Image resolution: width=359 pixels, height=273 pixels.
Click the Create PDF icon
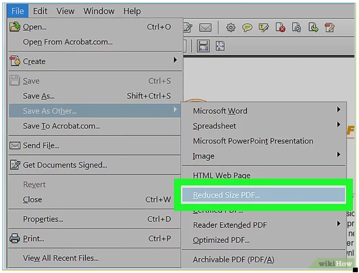tap(15, 61)
